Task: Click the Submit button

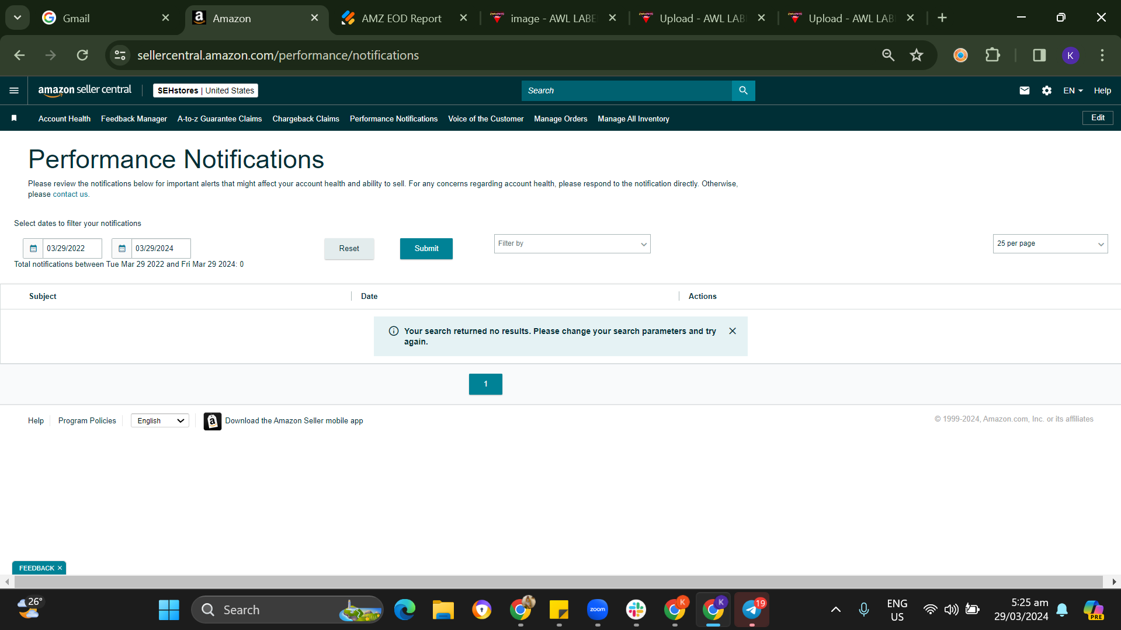Action: point(426,249)
